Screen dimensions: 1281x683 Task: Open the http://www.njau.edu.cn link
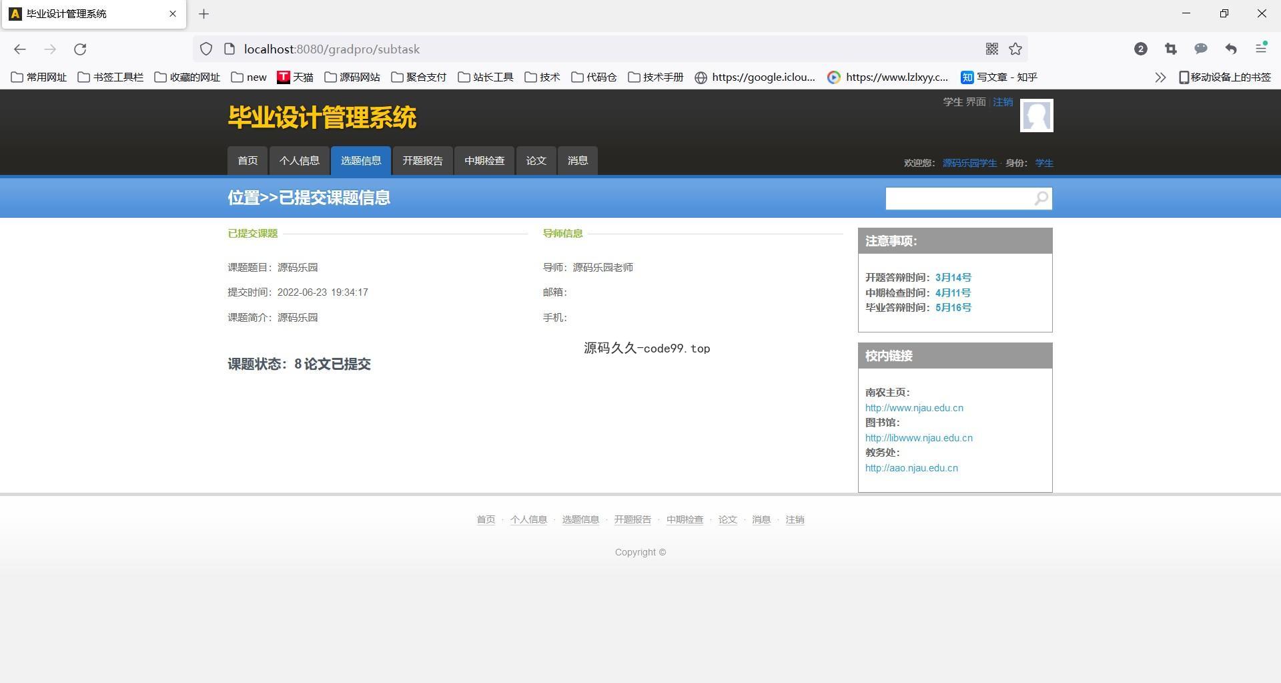click(914, 408)
